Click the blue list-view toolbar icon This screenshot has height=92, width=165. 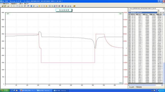pos(31,6)
